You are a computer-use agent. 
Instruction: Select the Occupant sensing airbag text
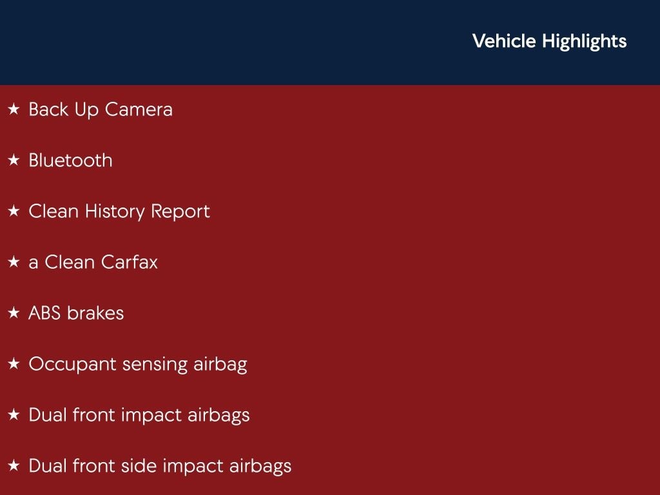click(x=137, y=364)
